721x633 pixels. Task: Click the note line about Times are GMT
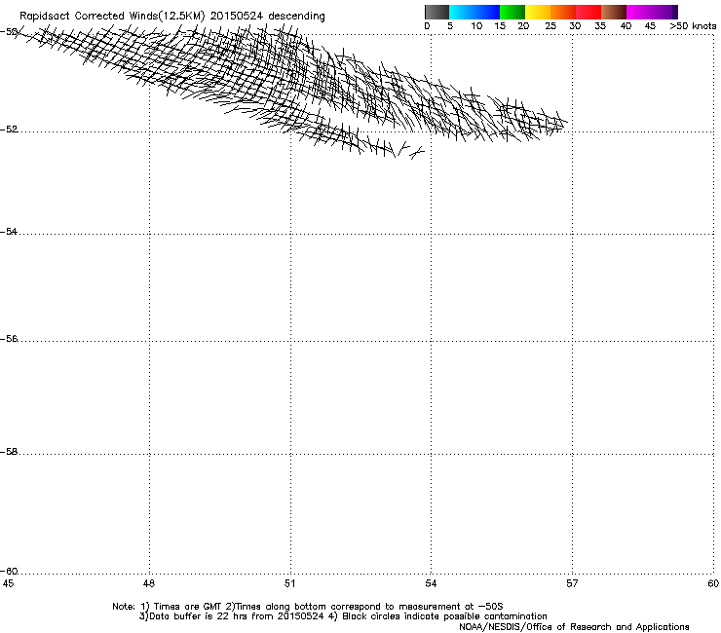308,607
